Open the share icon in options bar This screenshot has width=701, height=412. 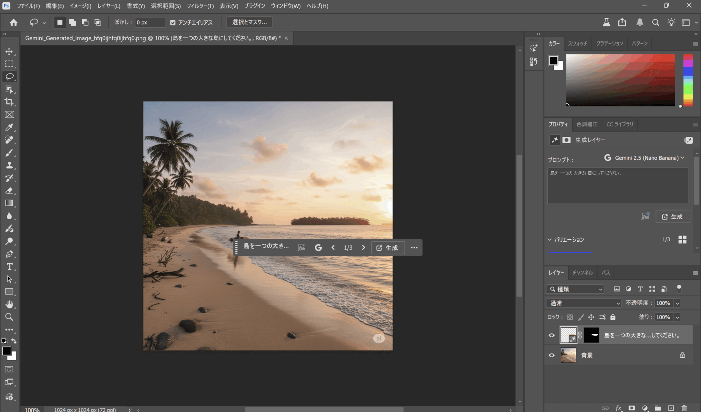pyautogui.click(x=622, y=23)
